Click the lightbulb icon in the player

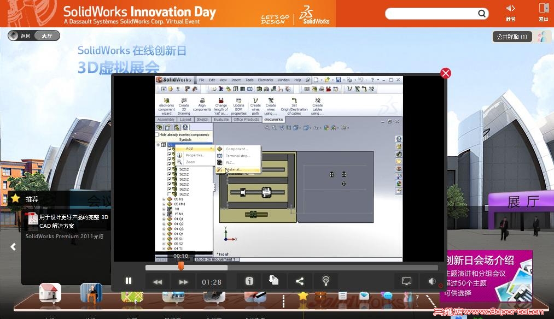[326, 281]
